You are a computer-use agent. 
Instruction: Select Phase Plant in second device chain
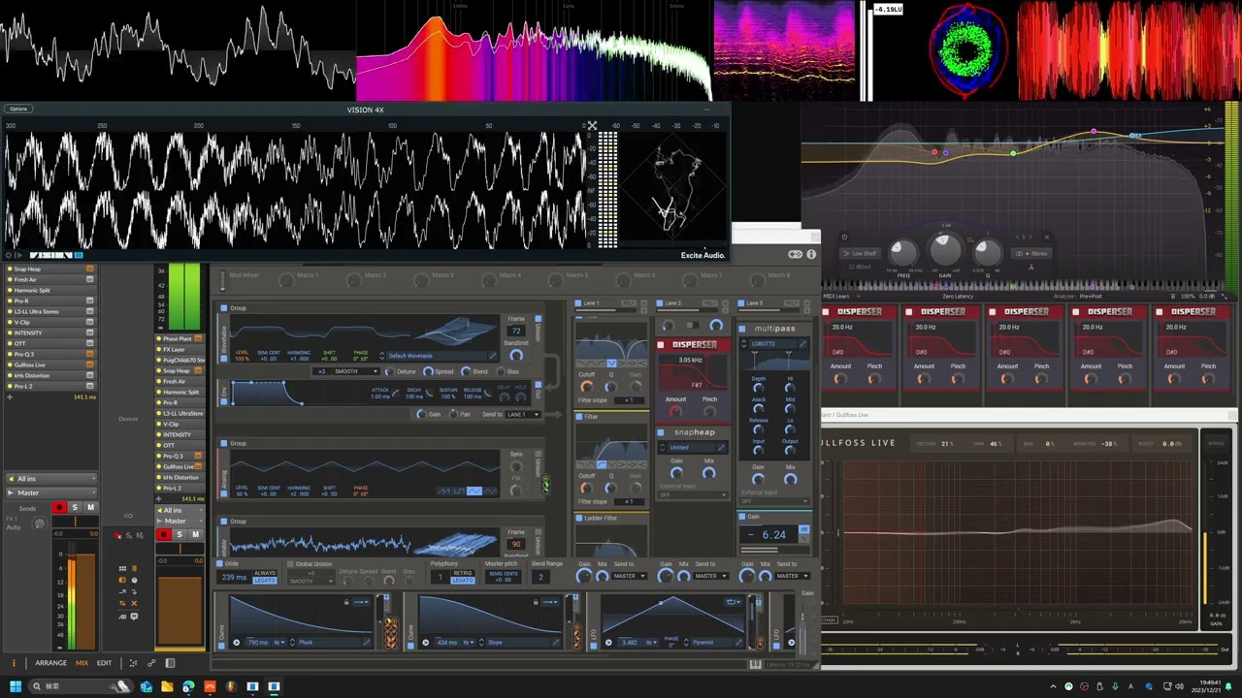pyautogui.click(x=177, y=338)
